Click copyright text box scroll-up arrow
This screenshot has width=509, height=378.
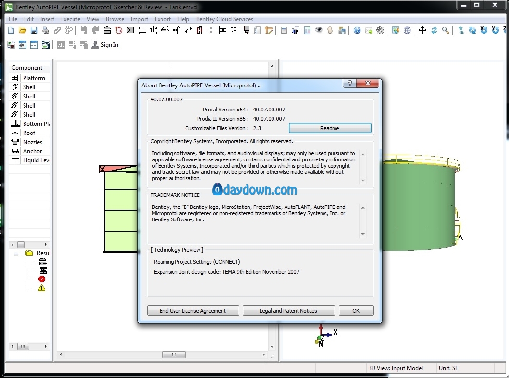point(363,154)
